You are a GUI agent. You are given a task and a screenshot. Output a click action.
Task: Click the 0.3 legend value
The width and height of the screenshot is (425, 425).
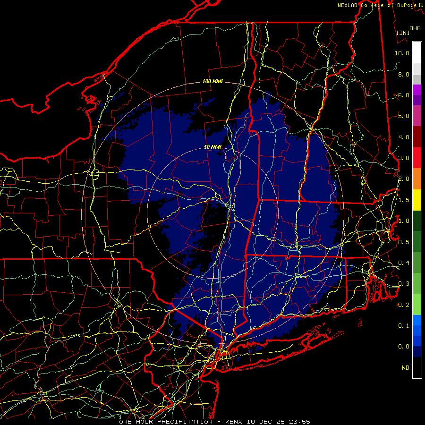pos(404,284)
